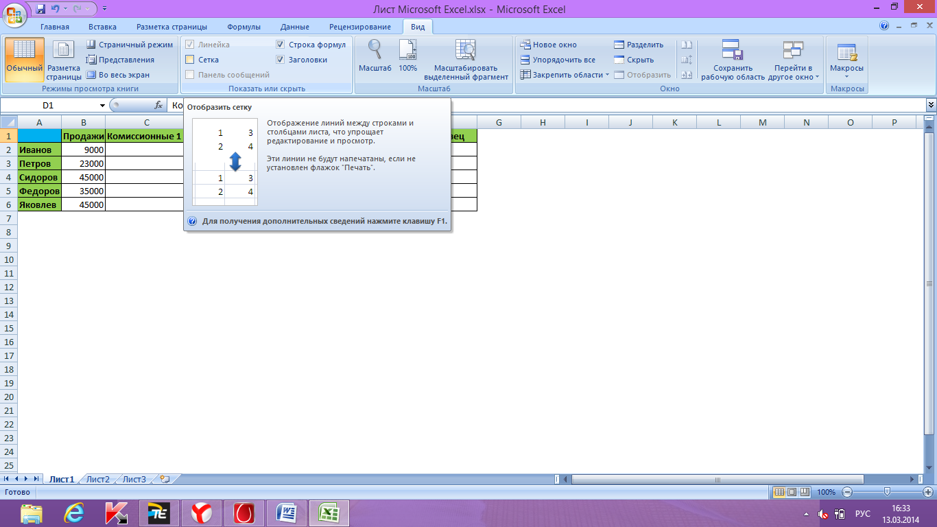This screenshot has height=527, width=937.
Task: Toggle the Строка формул checkbox
Action: point(280,45)
